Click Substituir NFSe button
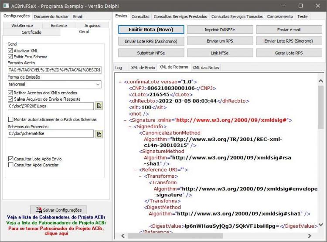 [151, 53]
